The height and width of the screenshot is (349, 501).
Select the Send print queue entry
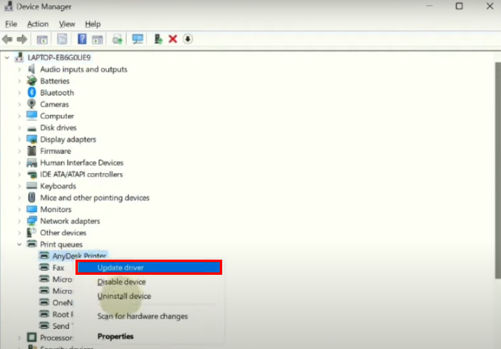(62, 326)
